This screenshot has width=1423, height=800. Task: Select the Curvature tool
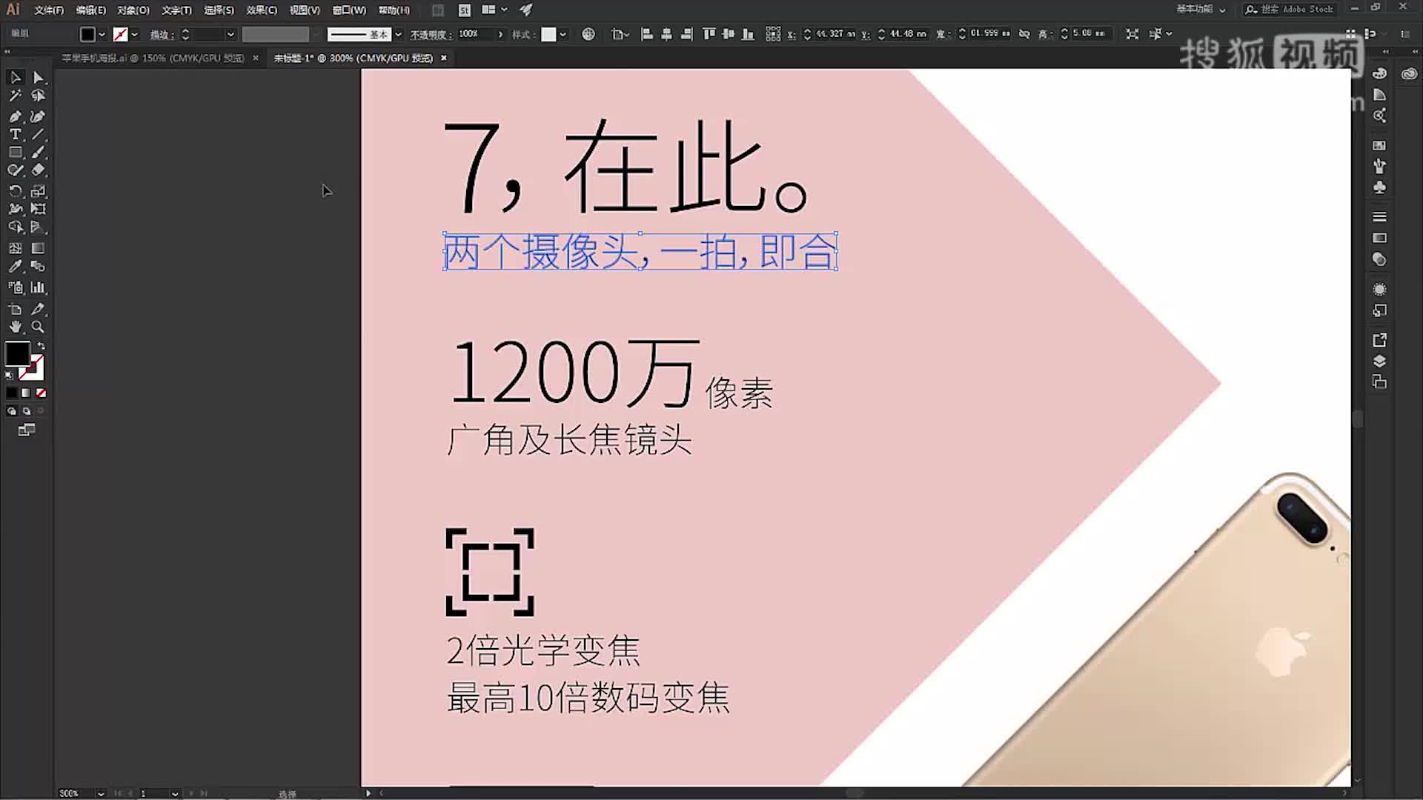pos(39,116)
